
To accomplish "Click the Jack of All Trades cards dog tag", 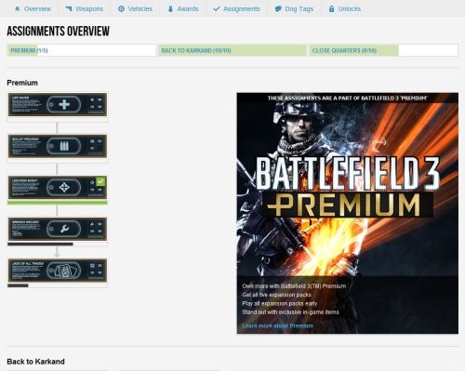I will 64,271.
